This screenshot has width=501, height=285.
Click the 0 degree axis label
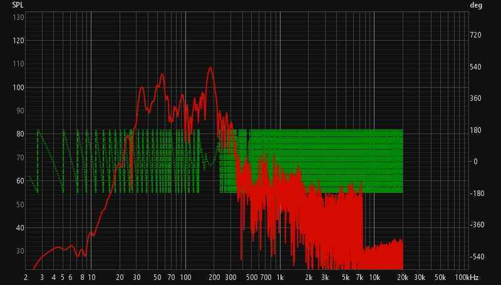pyautogui.click(x=475, y=162)
